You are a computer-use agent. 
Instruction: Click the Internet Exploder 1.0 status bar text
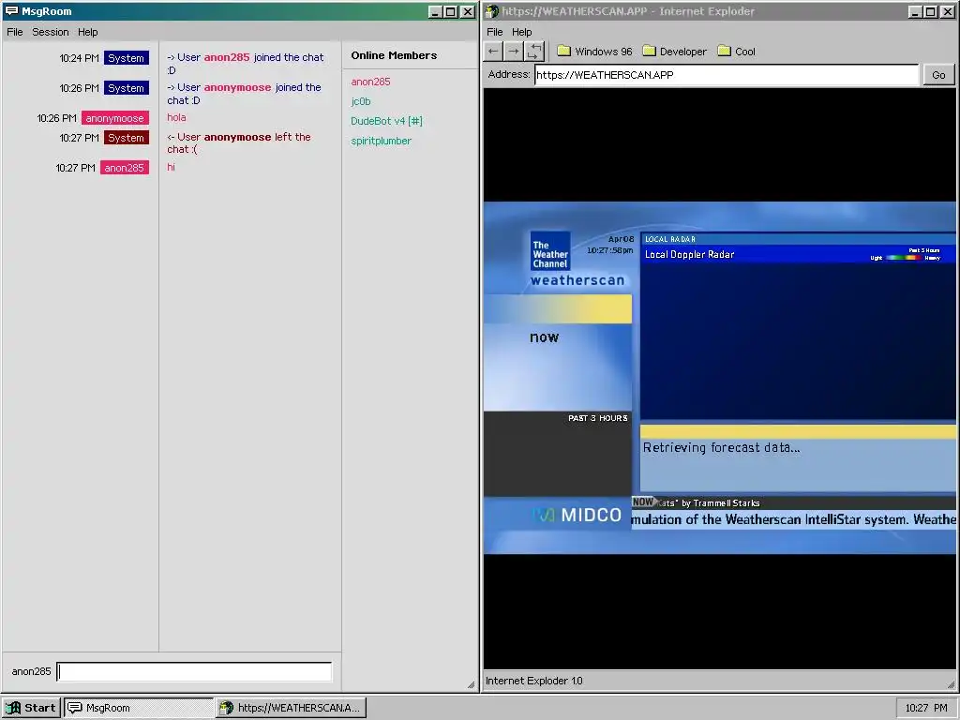pos(533,681)
